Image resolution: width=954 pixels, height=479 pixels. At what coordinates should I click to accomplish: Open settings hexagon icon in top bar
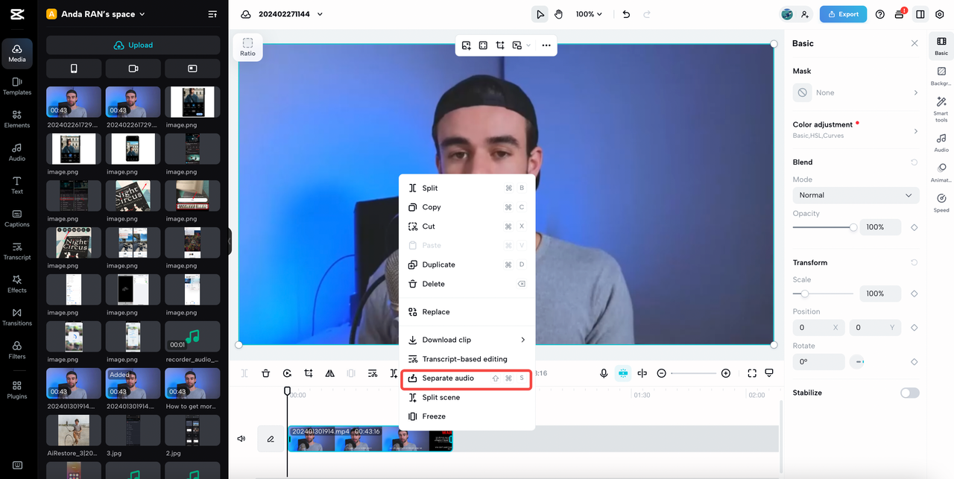click(940, 14)
